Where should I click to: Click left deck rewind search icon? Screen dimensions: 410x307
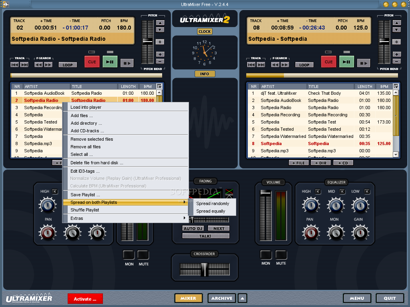(39, 65)
